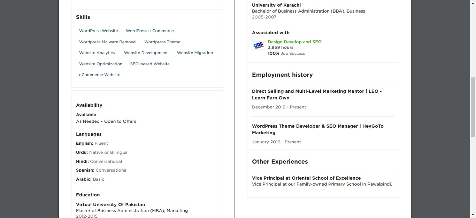This screenshot has width=476, height=218.
Task: Click the Website Optimization skill tag
Action: click(x=101, y=64)
